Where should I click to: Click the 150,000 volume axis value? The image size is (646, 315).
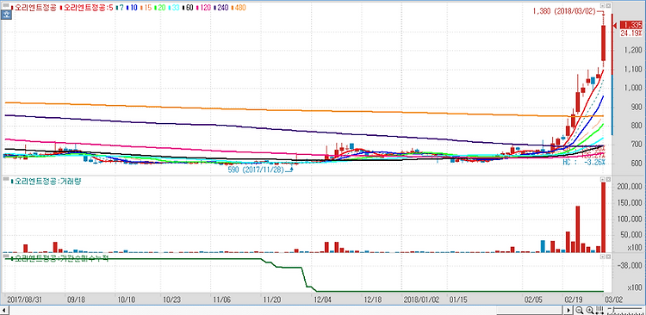click(630, 203)
